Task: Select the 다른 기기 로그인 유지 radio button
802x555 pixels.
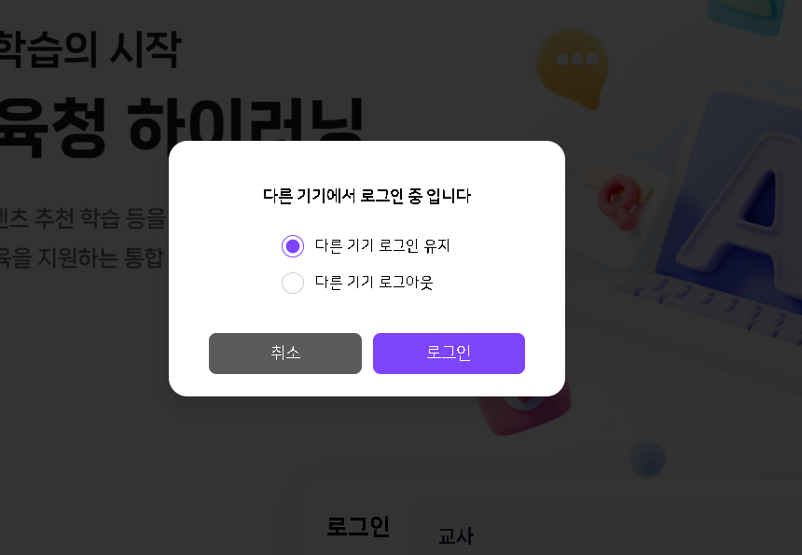Action: coord(293,246)
